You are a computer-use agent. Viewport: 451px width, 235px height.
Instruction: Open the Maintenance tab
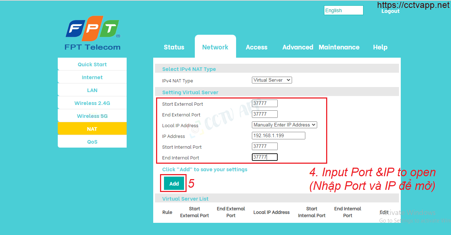point(339,47)
